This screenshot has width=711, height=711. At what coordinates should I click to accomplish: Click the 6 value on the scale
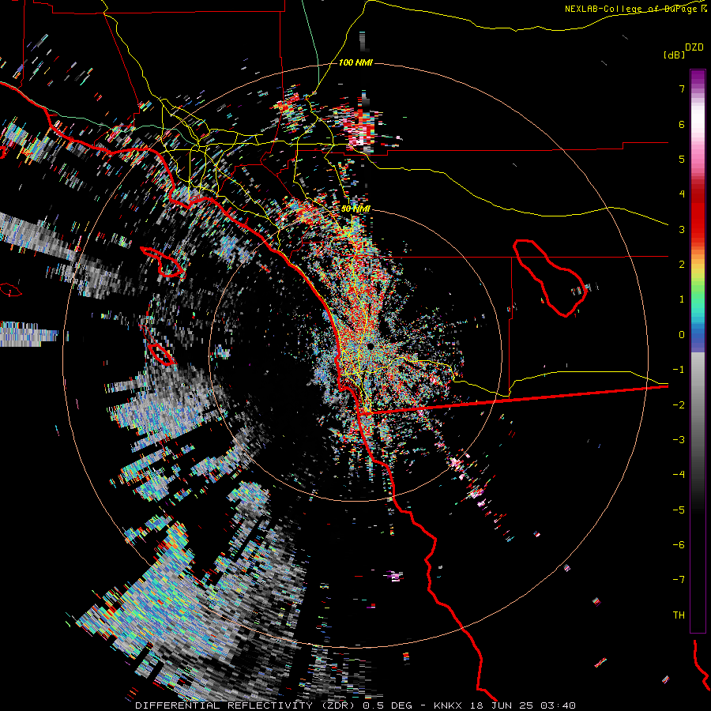click(x=682, y=124)
